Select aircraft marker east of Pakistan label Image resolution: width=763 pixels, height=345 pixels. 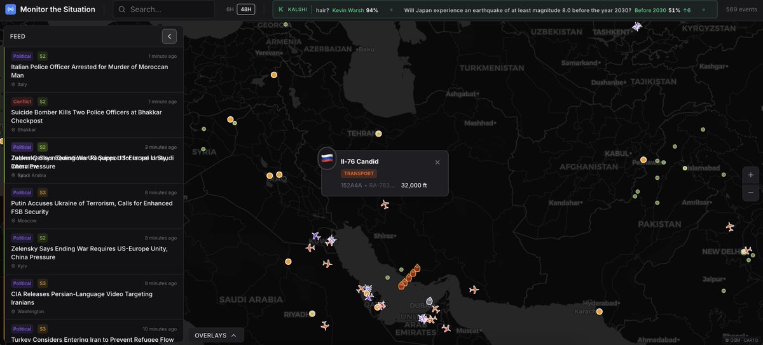click(729, 227)
